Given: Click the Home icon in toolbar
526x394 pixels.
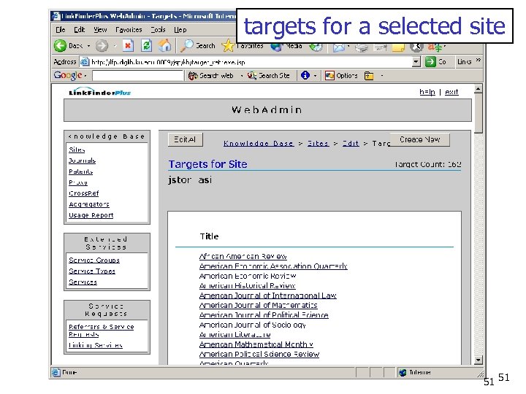Looking at the screenshot, I should pos(164,45).
